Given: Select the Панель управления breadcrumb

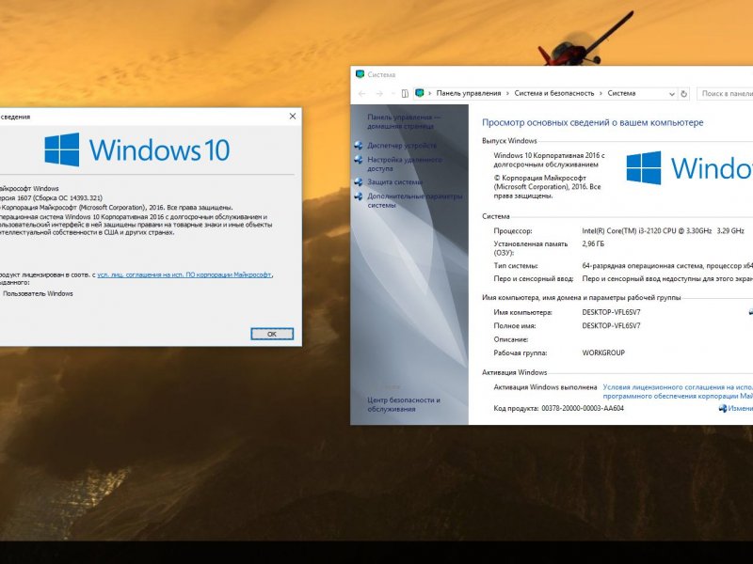Looking at the screenshot, I should [x=468, y=93].
